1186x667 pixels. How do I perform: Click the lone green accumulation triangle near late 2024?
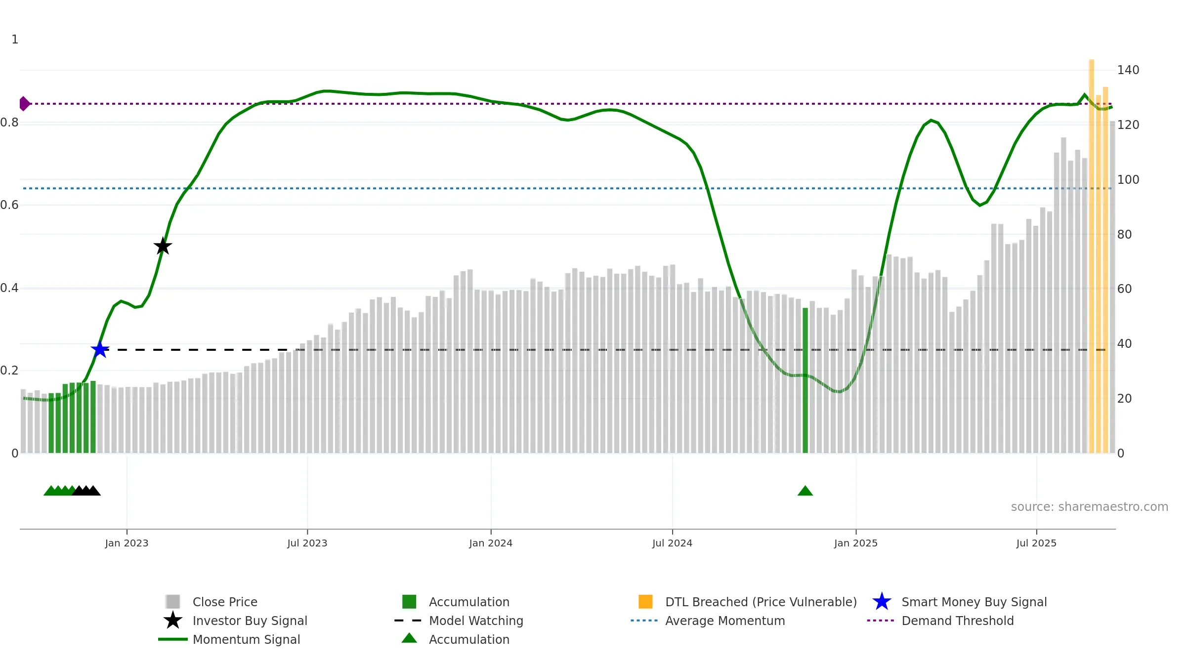pos(805,491)
